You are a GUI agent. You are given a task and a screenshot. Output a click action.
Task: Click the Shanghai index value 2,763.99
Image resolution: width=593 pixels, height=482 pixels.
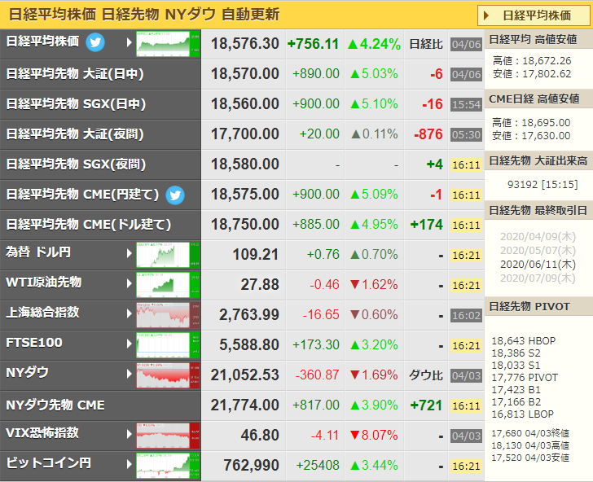(249, 315)
